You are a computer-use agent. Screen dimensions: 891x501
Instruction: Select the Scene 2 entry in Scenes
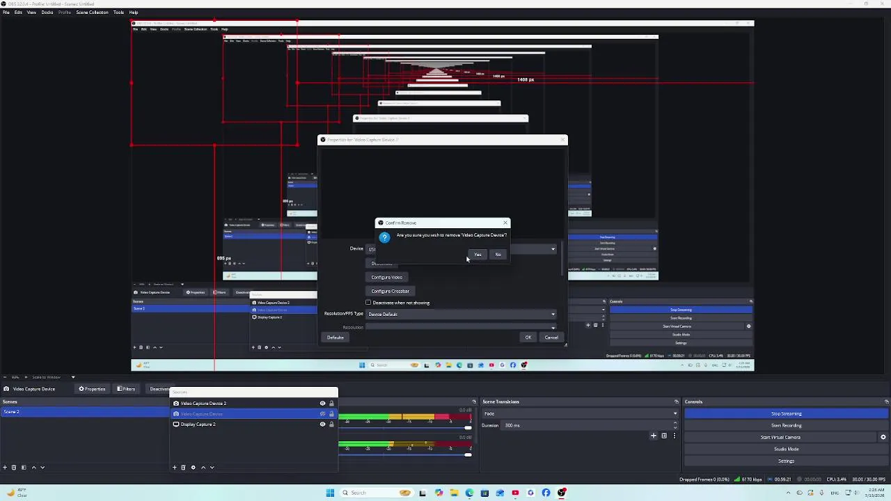point(84,412)
